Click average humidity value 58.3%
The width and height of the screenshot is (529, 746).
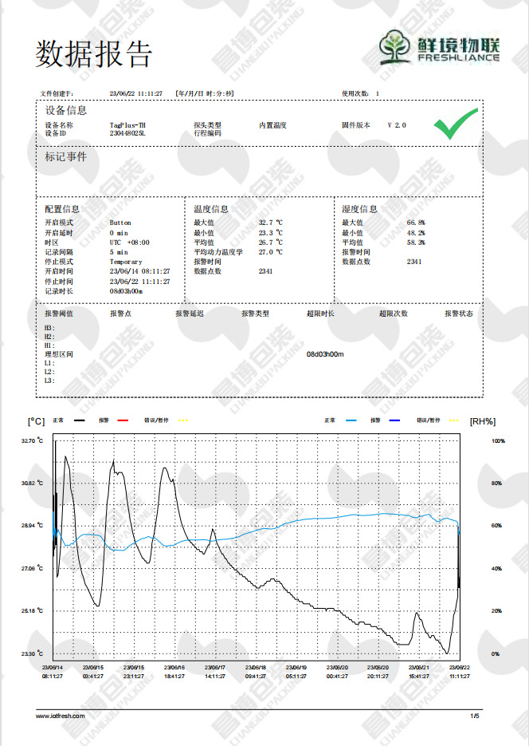416,243
